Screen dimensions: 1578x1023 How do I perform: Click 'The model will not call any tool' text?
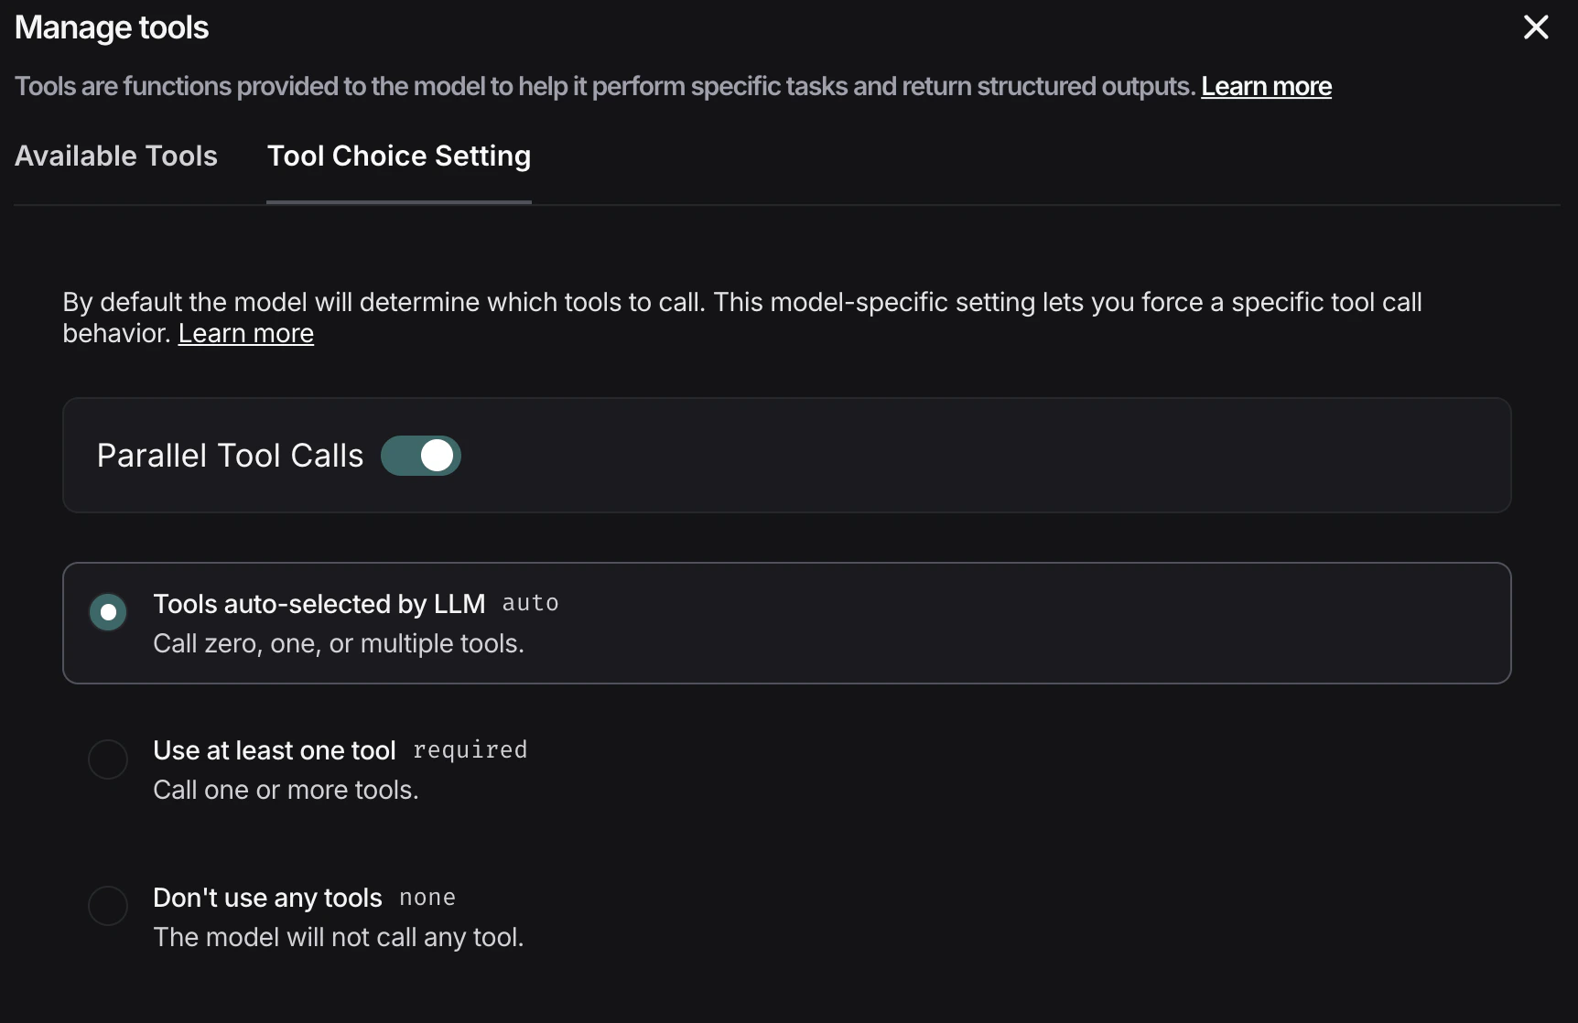339,937
